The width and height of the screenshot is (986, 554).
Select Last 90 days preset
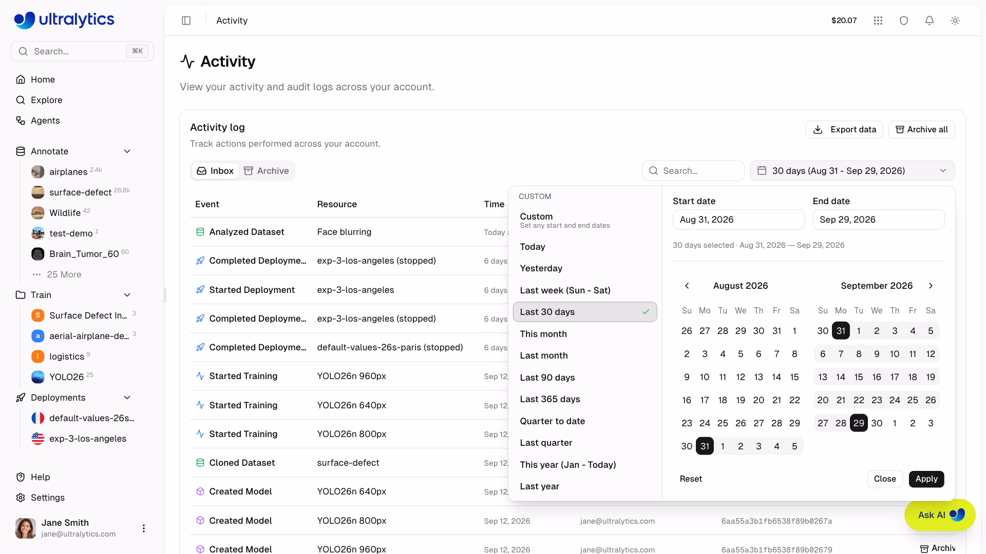coord(585,378)
